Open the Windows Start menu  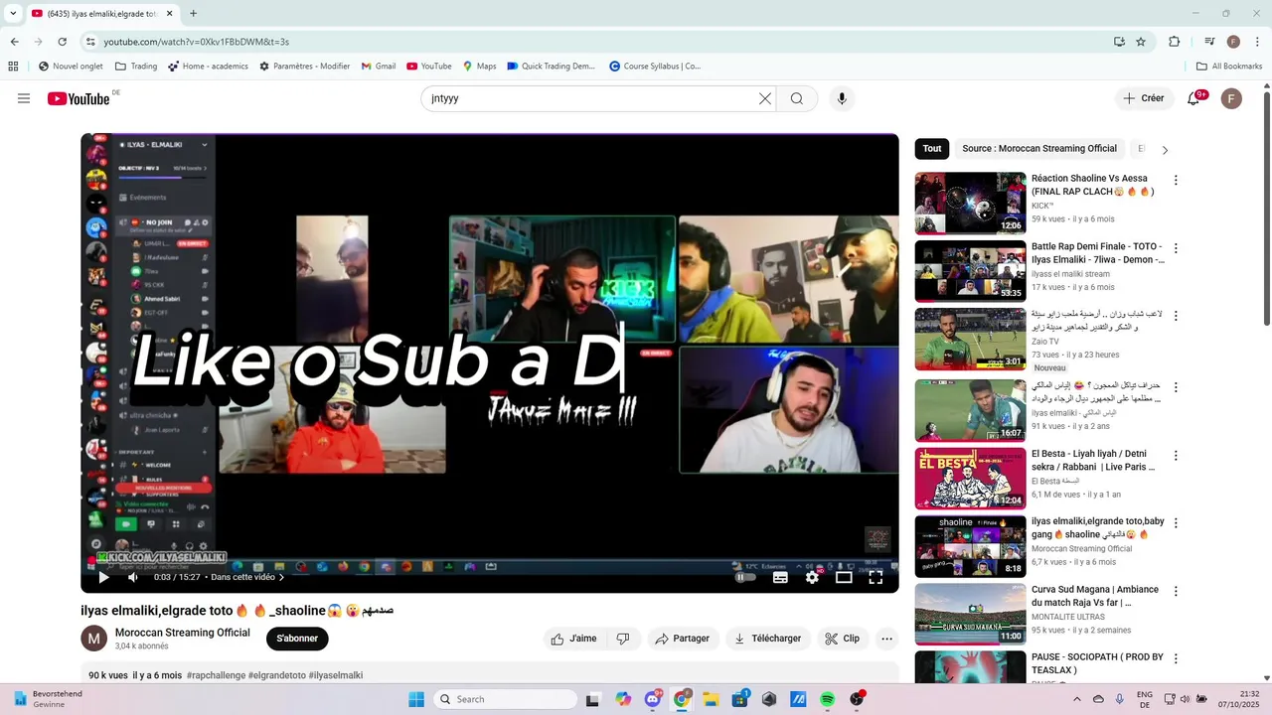pyautogui.click(x=415, y=699)
